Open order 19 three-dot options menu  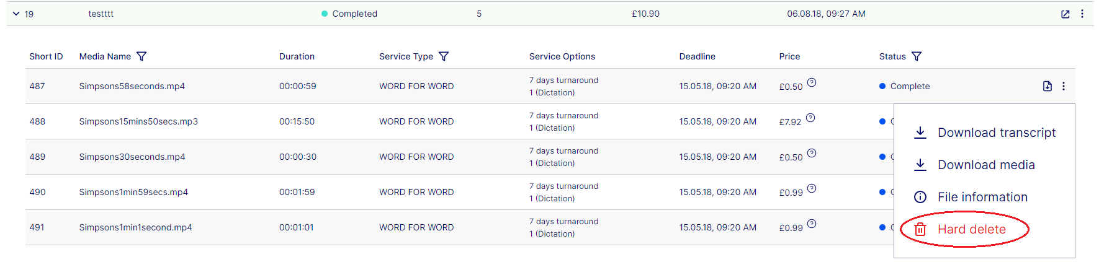click(x=1082, y=14)
